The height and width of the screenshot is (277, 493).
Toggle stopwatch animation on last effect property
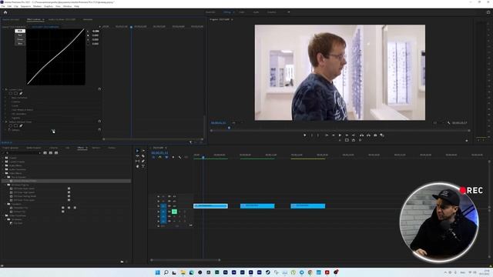[9, 130]
